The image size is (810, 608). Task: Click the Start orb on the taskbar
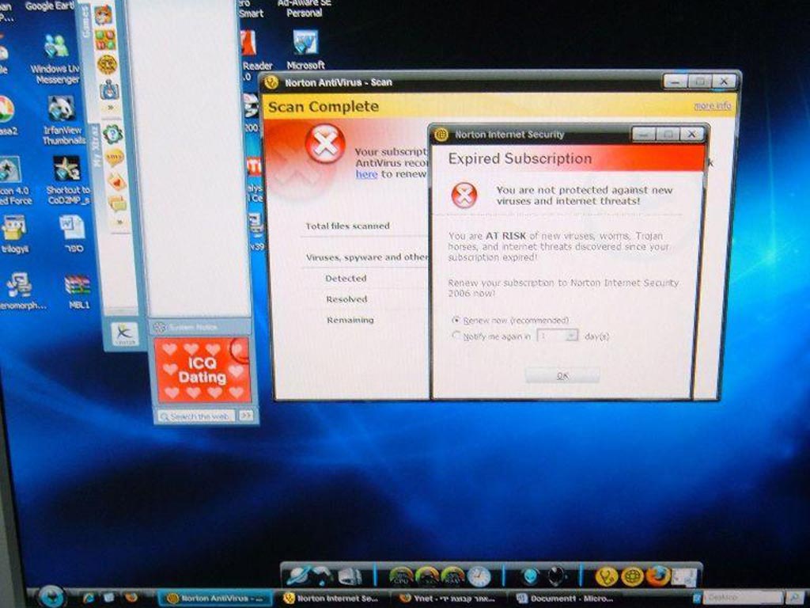point(51,596)
